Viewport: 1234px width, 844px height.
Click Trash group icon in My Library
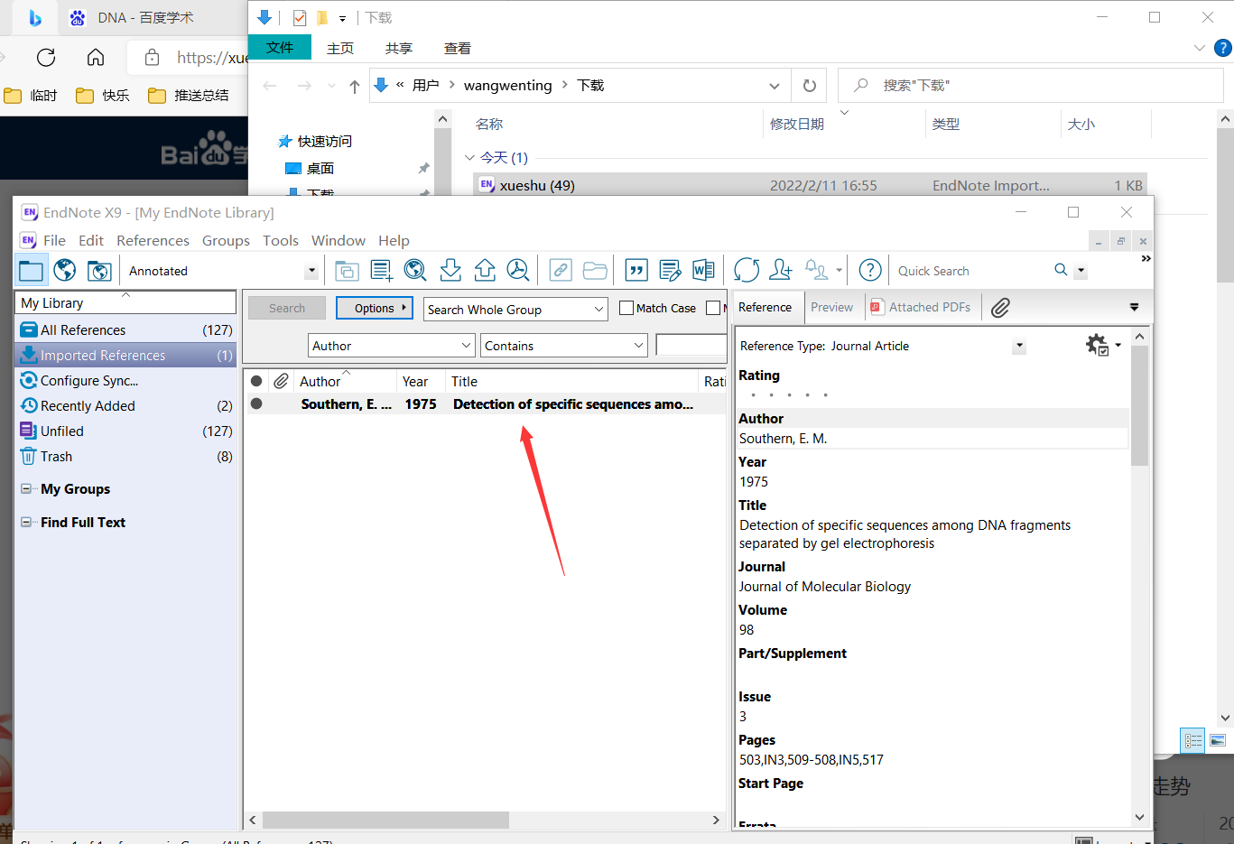[x=29, y=457]
